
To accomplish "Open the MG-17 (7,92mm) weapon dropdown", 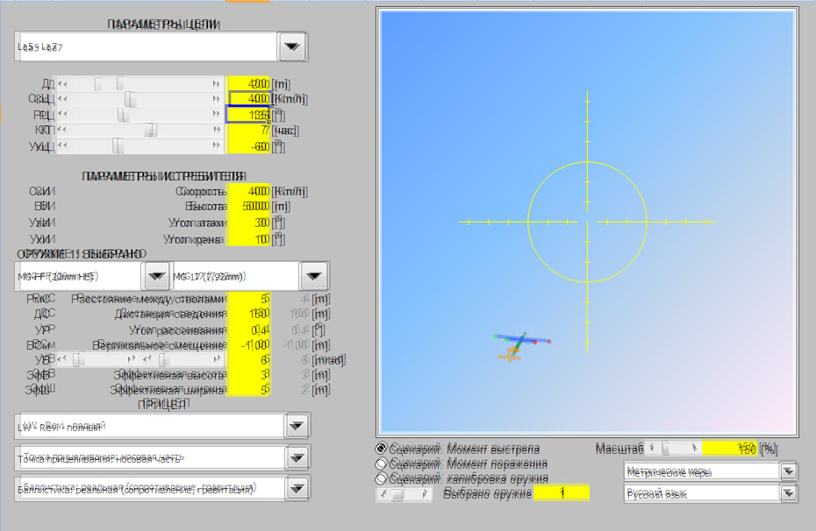I will pyautogui.click(x=314, y=276).
